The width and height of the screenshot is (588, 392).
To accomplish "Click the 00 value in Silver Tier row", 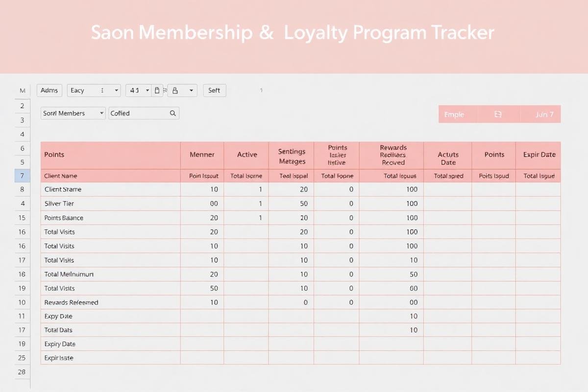I will [x=214, y=203].
